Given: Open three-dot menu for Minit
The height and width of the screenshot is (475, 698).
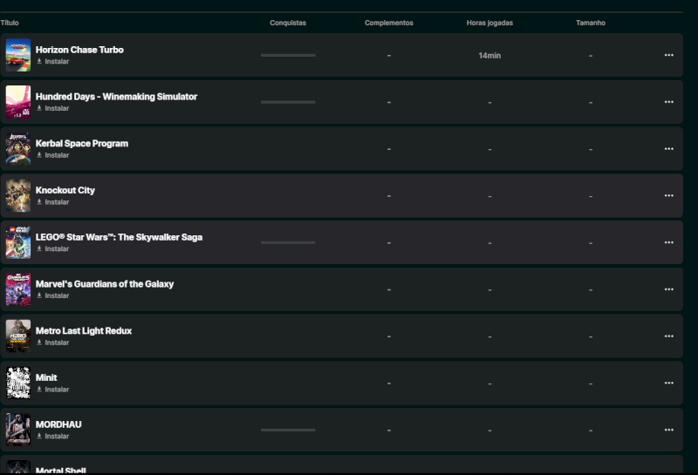Looking at the screenshot, I should 668,383.
